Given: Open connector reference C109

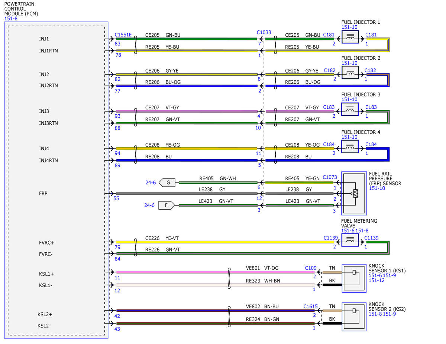Looking at the screenshot, I should click(x=311, y=268).
